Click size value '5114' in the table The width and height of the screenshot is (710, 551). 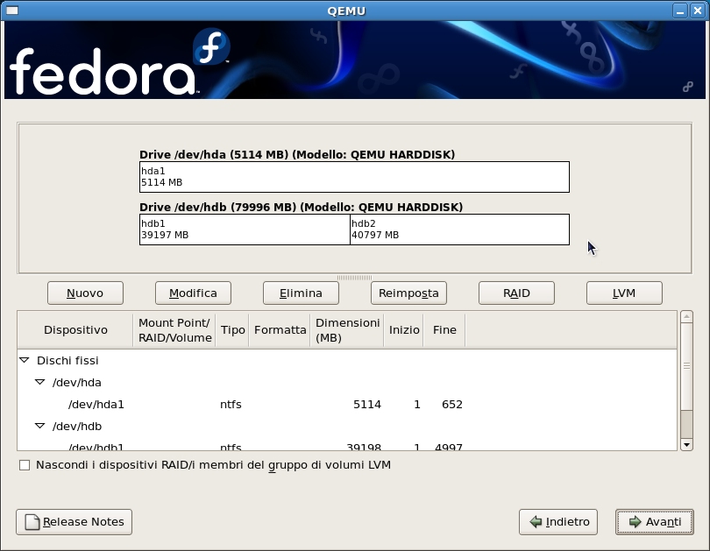pos(367,405)
